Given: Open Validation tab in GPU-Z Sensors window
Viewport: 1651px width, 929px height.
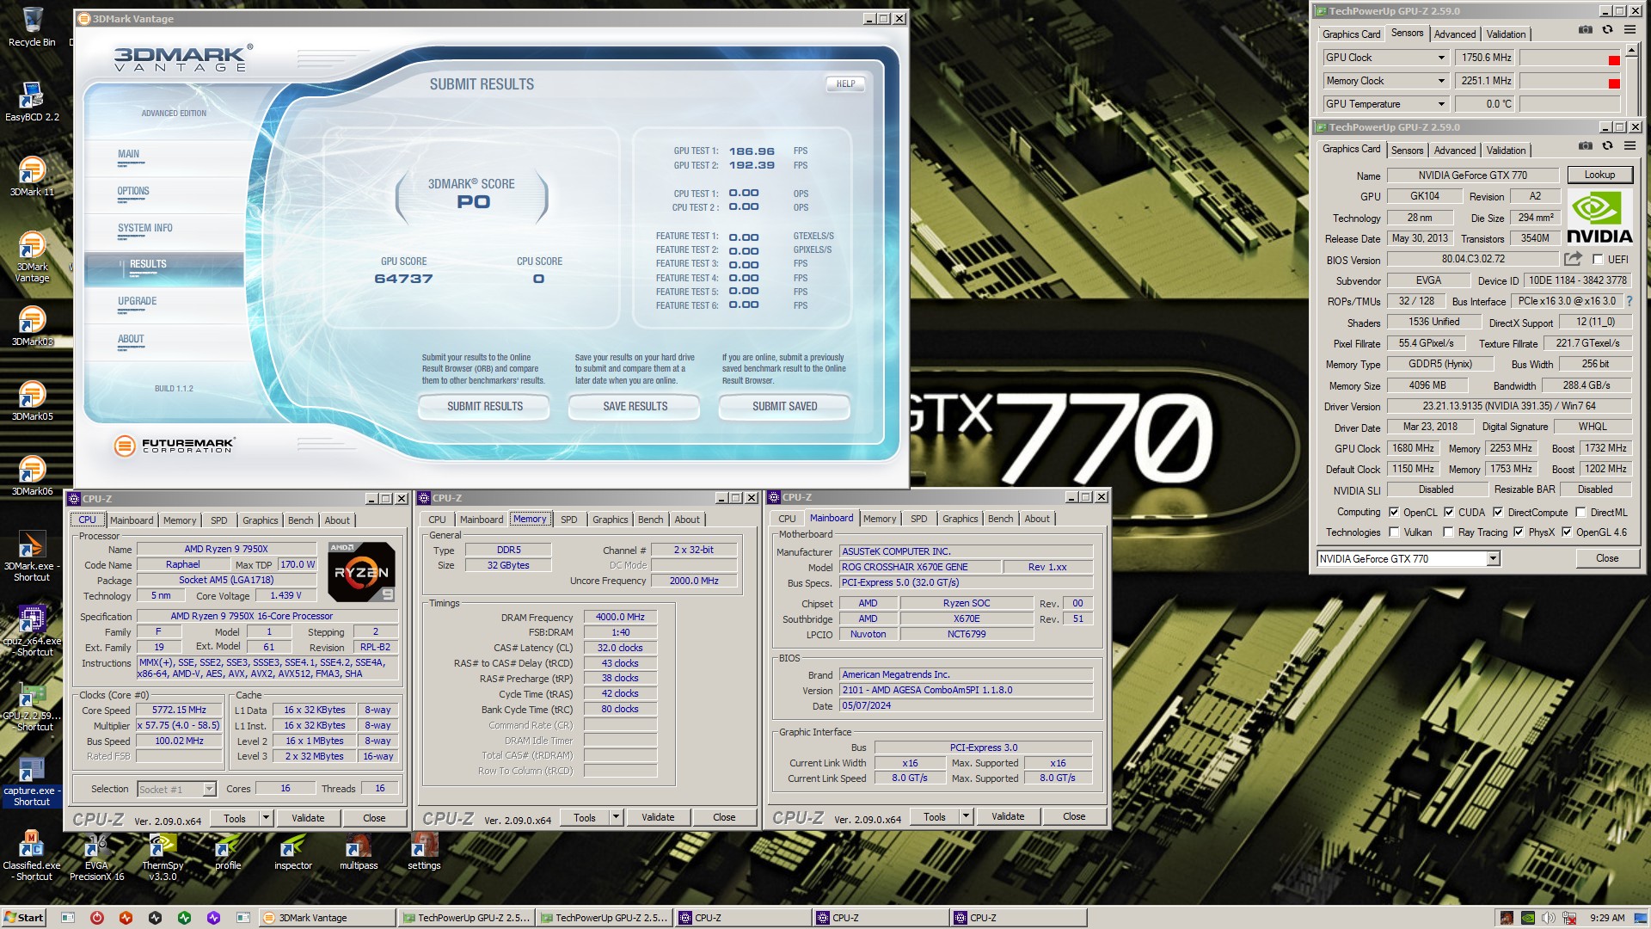Looking at the screenshot, I should [x=1507, y=34].
